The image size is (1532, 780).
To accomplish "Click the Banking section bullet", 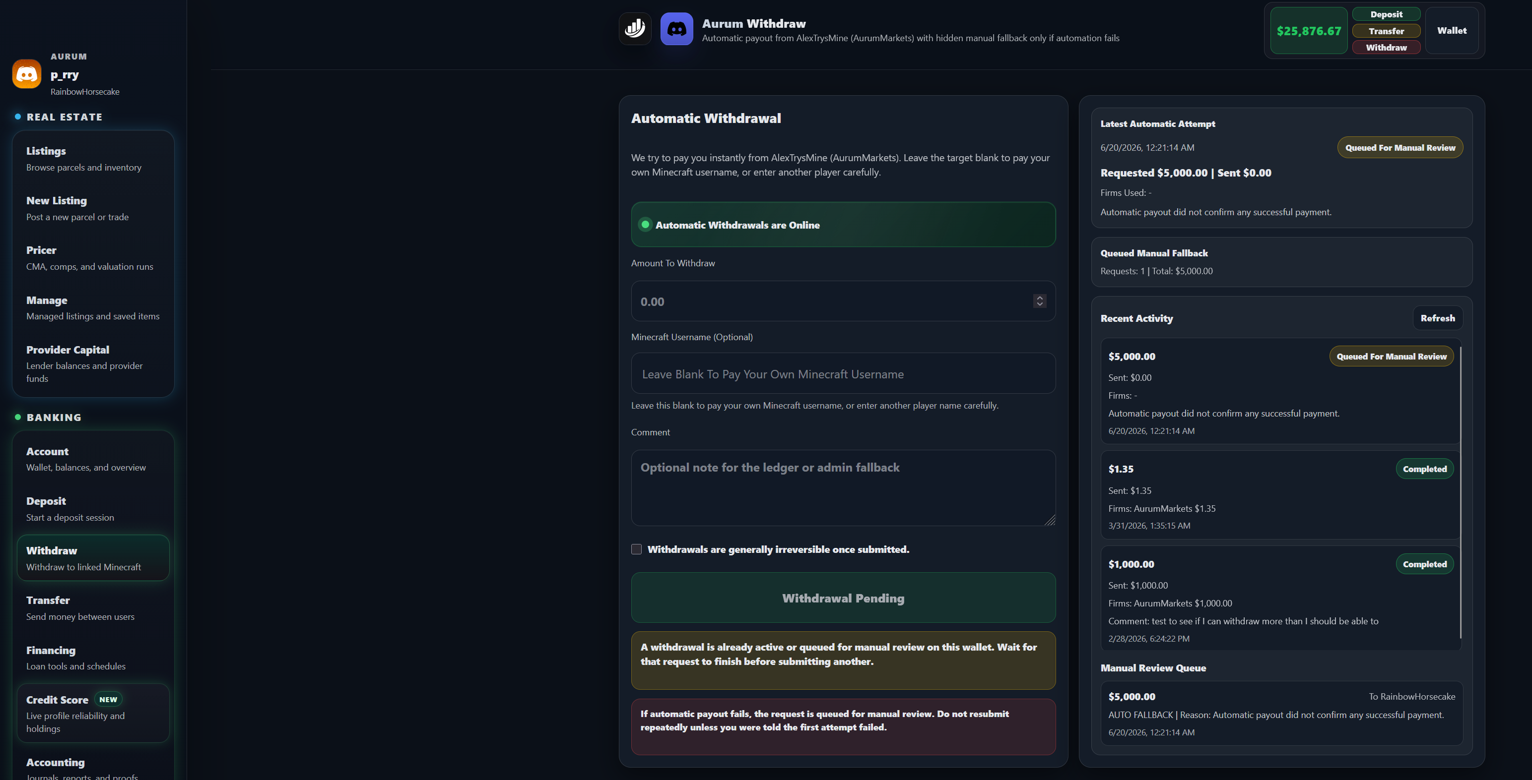I will coord(18,417).
